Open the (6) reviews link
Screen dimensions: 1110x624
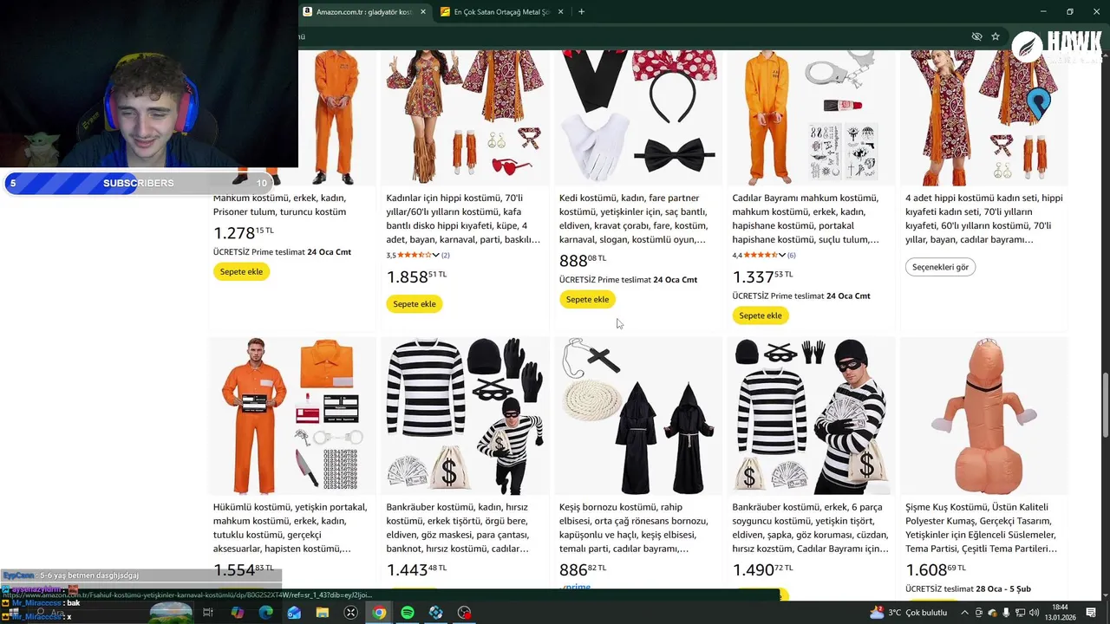coord(792,255)
